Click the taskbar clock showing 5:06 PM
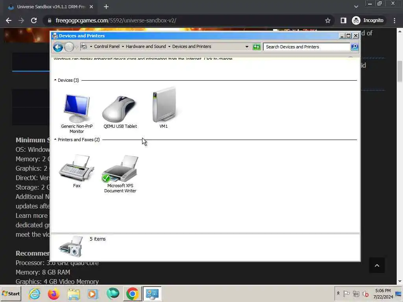This screenshot has height=302, width=403. pos(383,293)
